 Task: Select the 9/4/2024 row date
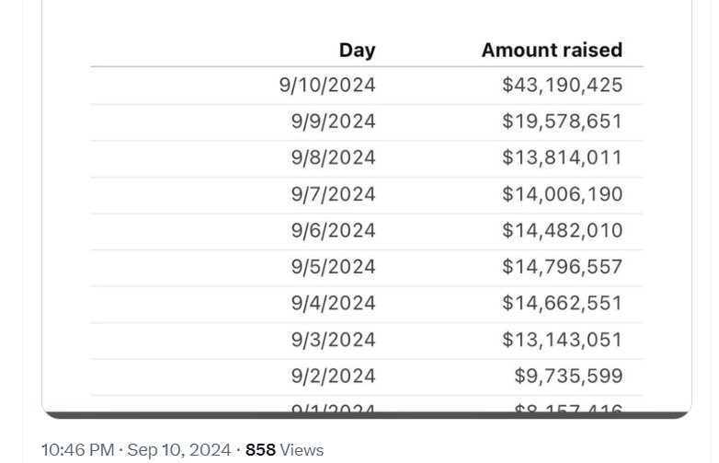[x=334, y=304]
